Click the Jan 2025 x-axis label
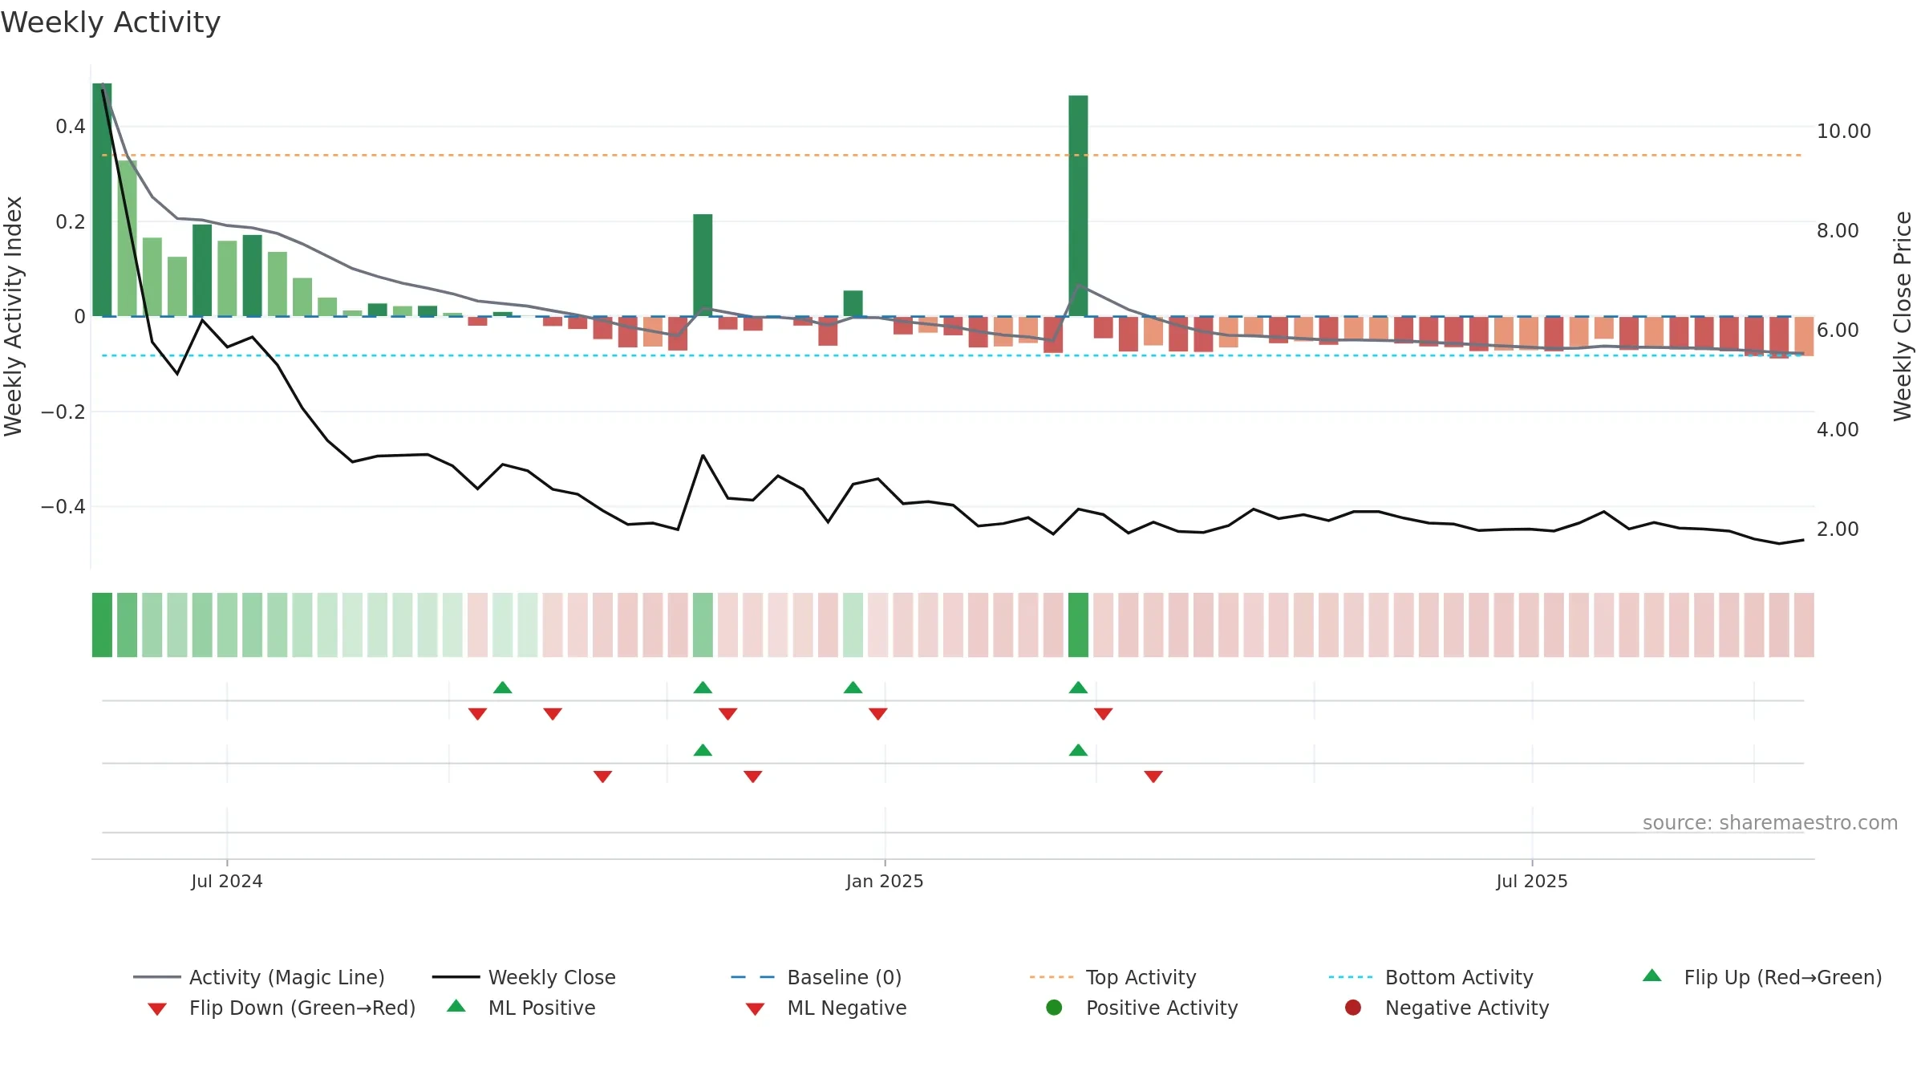The height and width of the screenshot is (1083, 1925). pos(885,881)
